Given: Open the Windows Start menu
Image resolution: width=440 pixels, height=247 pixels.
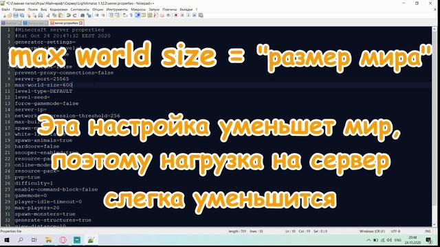Looking at the screenshot, I should pyautogui.click(x=7, y=240).
